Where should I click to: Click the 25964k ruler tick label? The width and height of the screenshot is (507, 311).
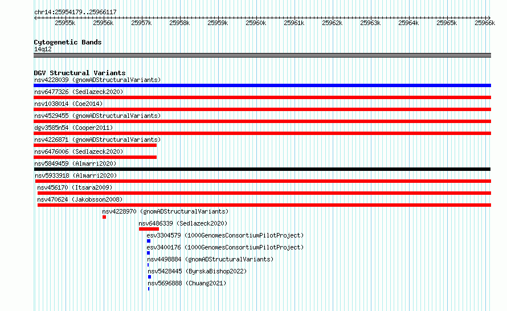408,23
